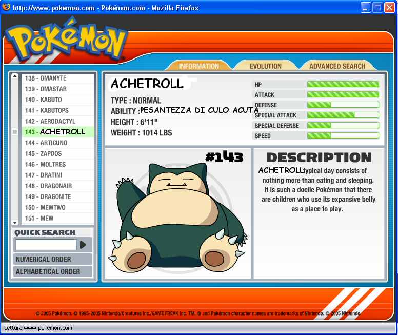Click the list scroll up arrow

(x=15, y=76)
